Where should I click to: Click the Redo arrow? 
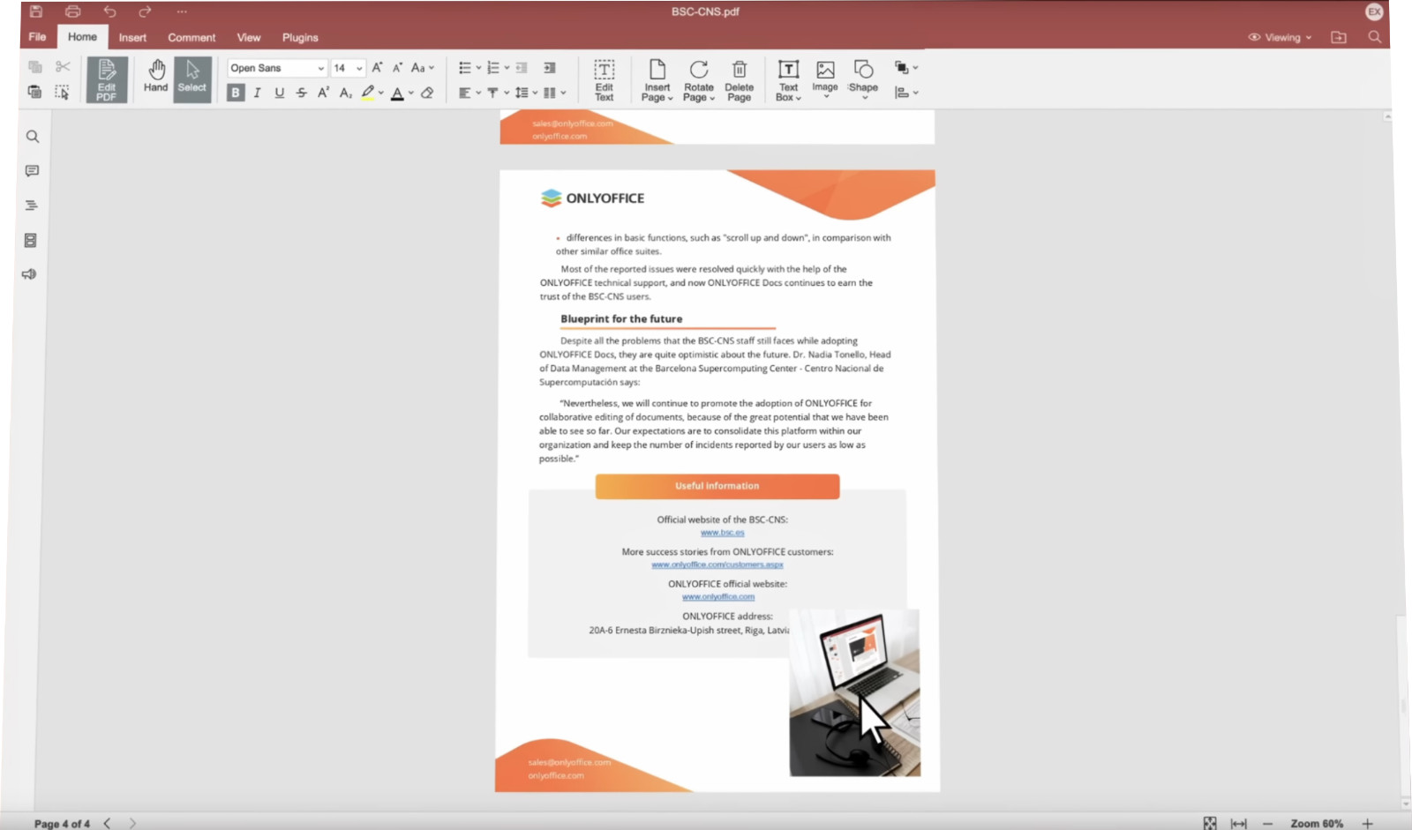point(146,11)
